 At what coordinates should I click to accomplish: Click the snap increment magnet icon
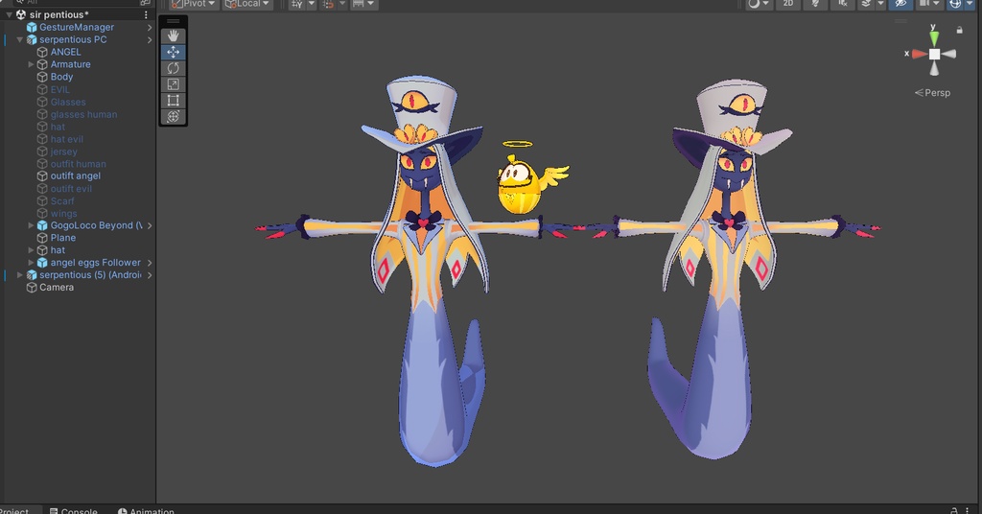328,4
